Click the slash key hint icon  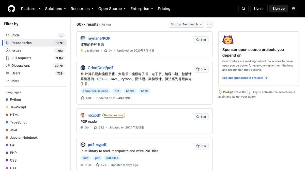click(x=250, y=92)
